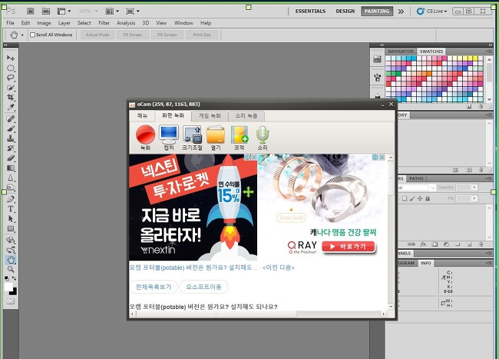
Task: Toggle Quick Mask mode in toolbox
Action: click(11, 301)
